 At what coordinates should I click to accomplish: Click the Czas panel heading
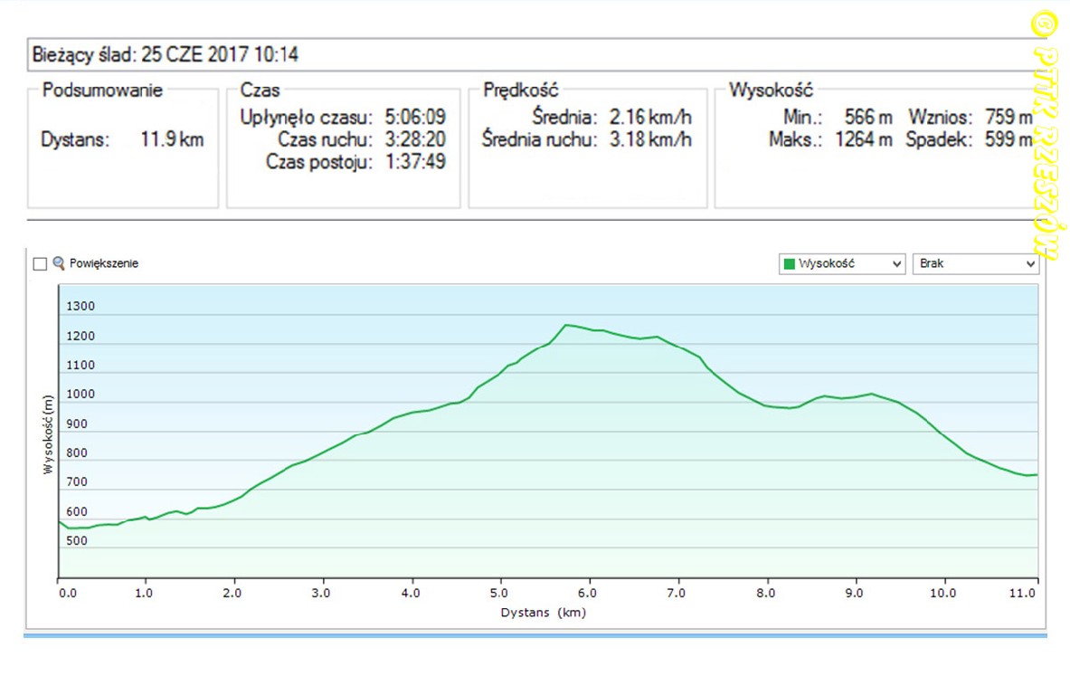pyautogui.click(x=260, y=90)
